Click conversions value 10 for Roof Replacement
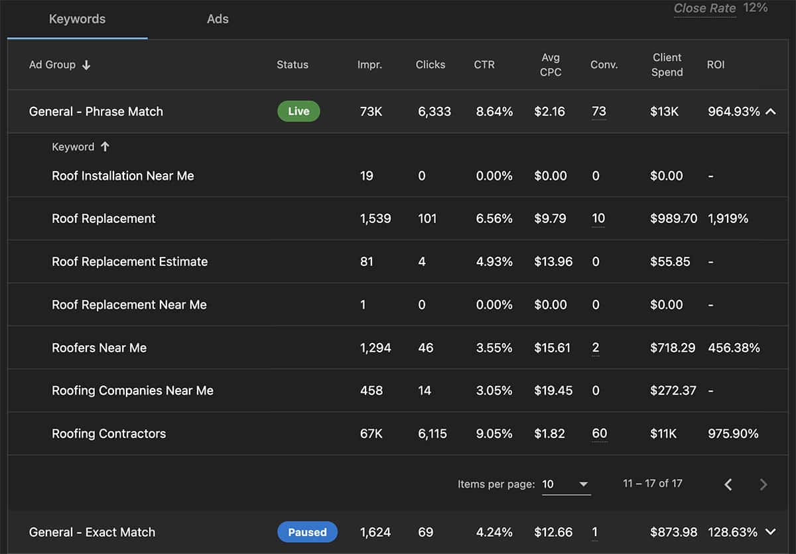 coord(598,218)
